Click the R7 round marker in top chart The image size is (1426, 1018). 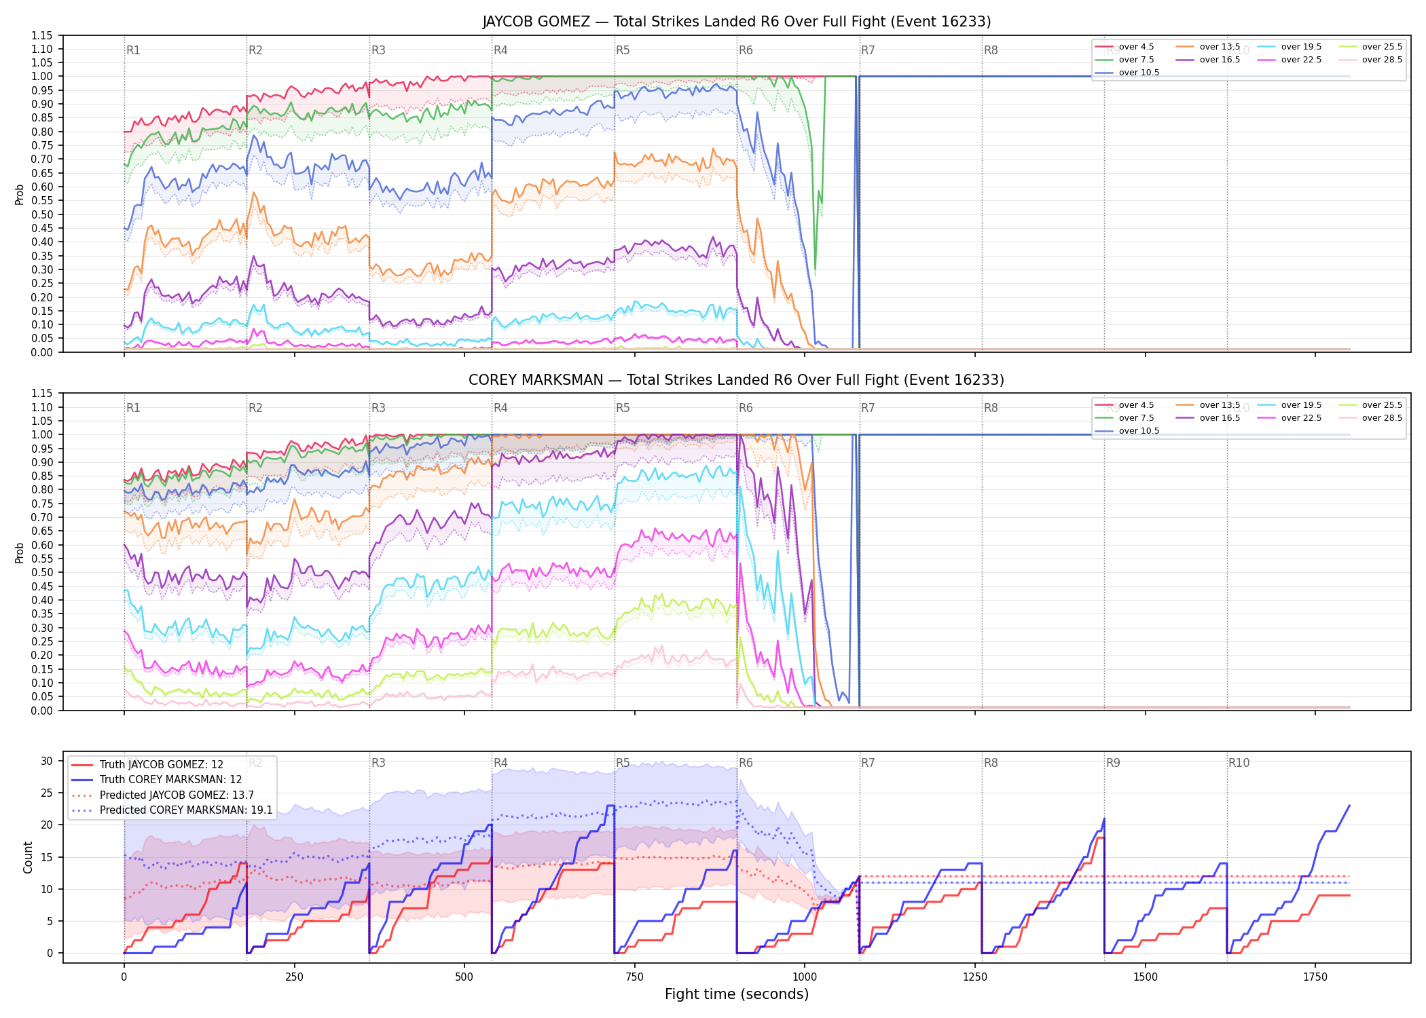click(x=868, y=50)
